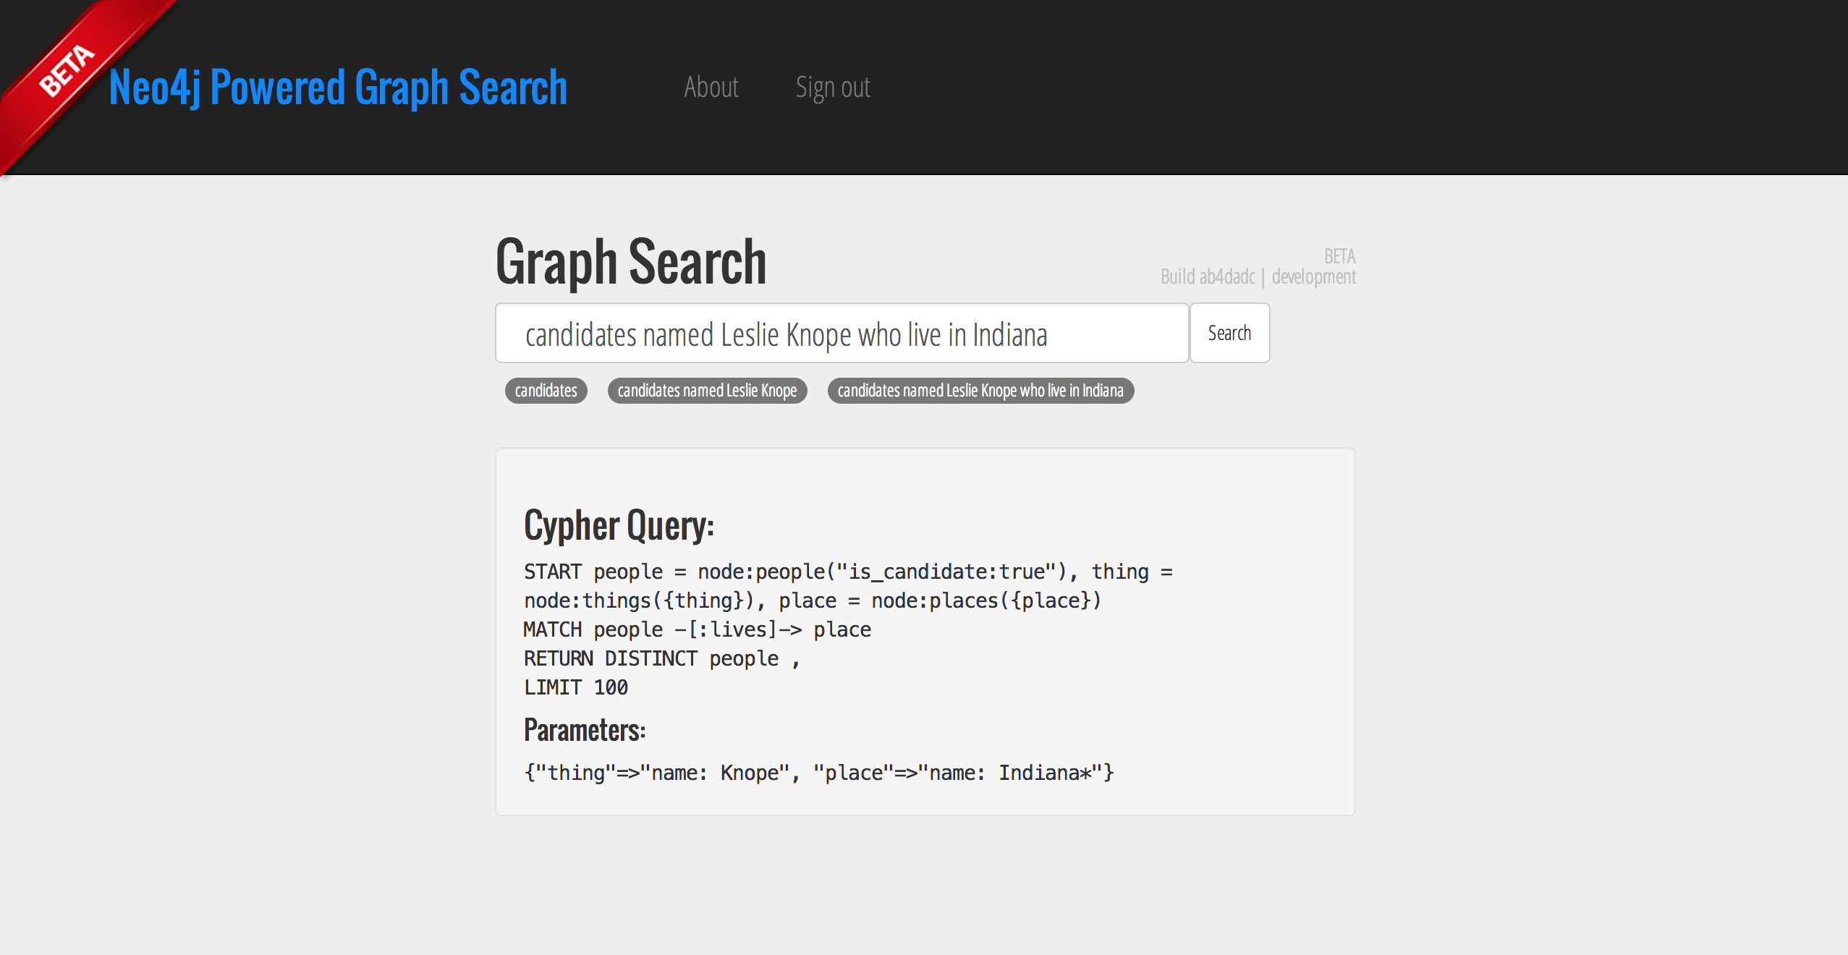The height and width of the screenshot is (955, 1848).
Task: Click the small BETA label near build info
Action: (x=1339, y=256)
